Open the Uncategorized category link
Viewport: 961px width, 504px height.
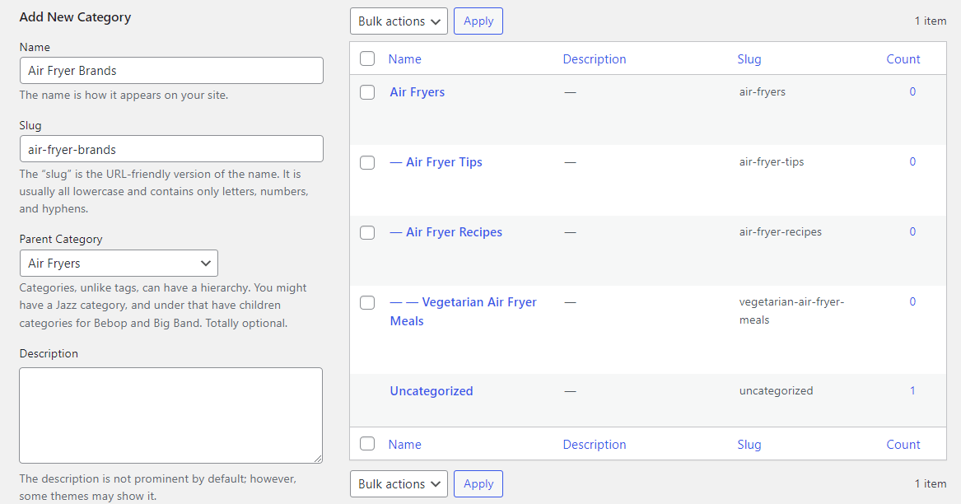(x=432, y=391)
